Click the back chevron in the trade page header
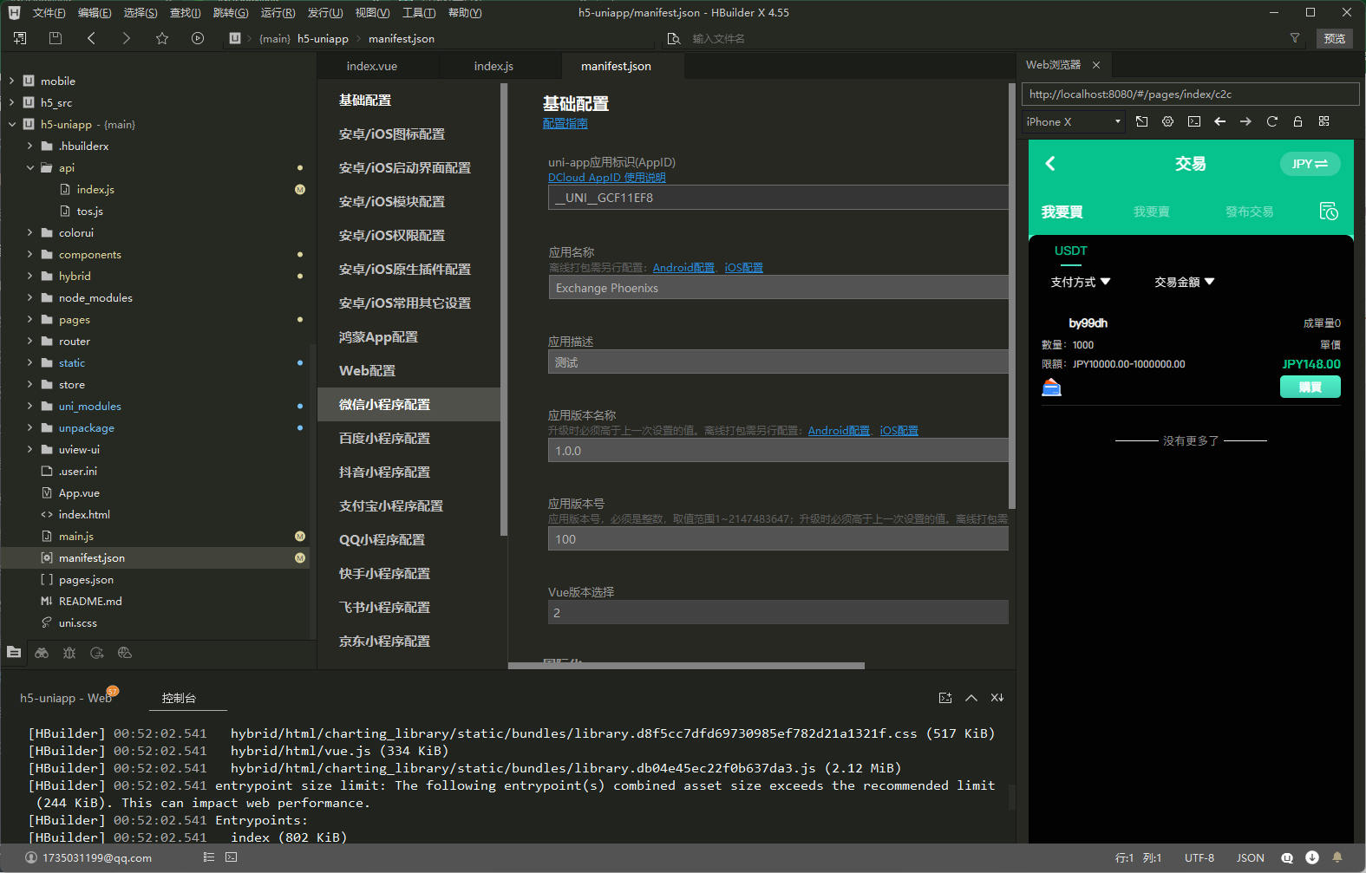 (1050, 163)
